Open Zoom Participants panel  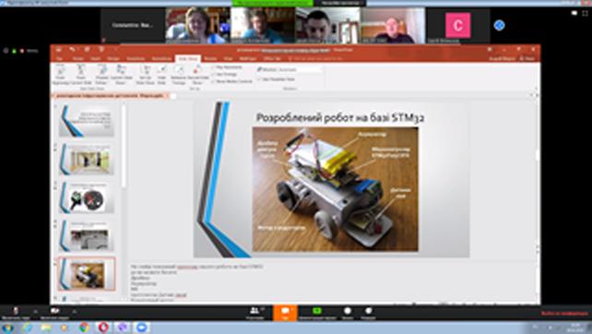[x=255, y=313]
